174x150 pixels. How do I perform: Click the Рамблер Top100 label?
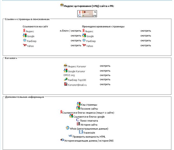(x=77, y=80)
